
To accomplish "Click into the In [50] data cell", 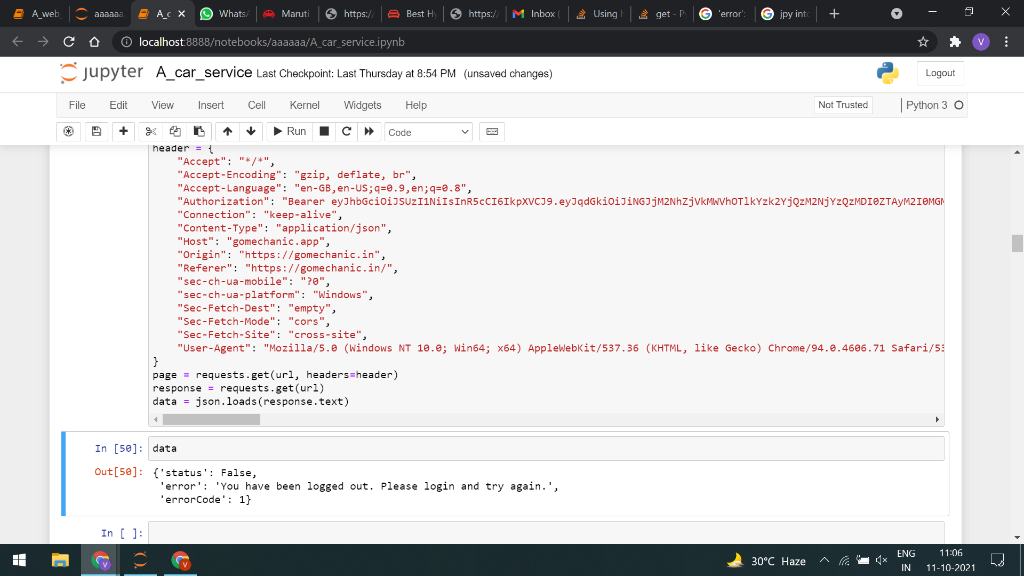I will coord(546,449).
